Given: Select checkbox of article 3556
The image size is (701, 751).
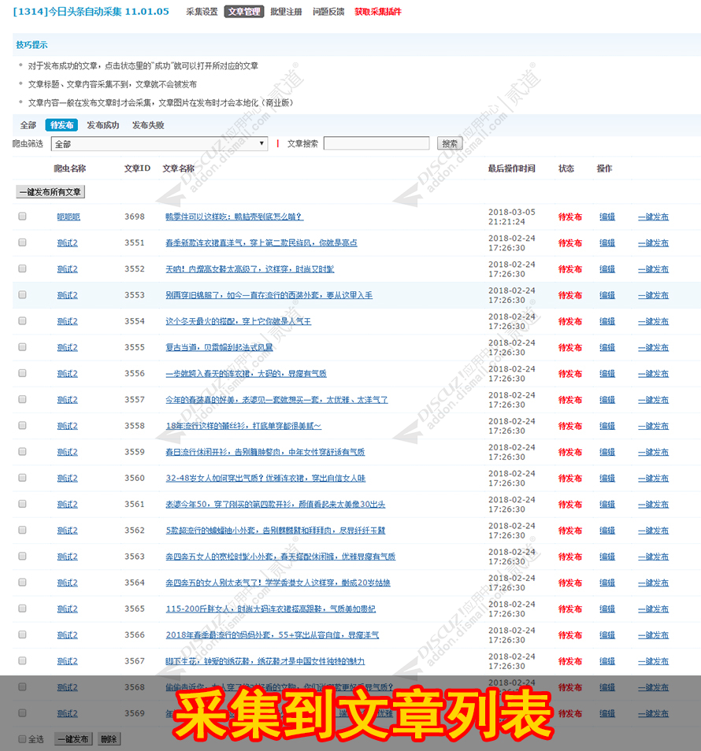Looking at the screenshot, I should pos(22,372).
